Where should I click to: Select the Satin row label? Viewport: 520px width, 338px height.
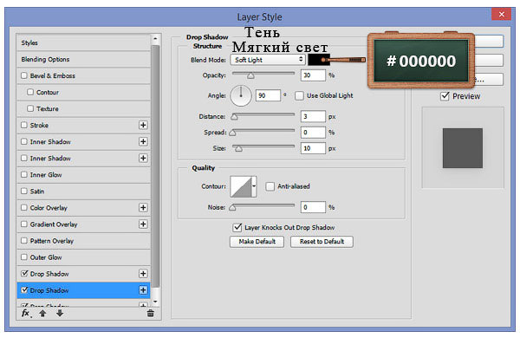37,192
